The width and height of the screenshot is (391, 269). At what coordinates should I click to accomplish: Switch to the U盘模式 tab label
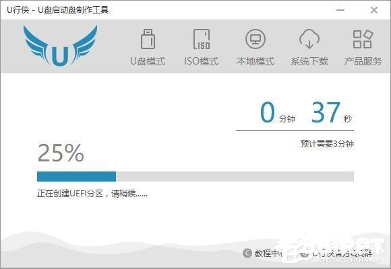(148, 61)
